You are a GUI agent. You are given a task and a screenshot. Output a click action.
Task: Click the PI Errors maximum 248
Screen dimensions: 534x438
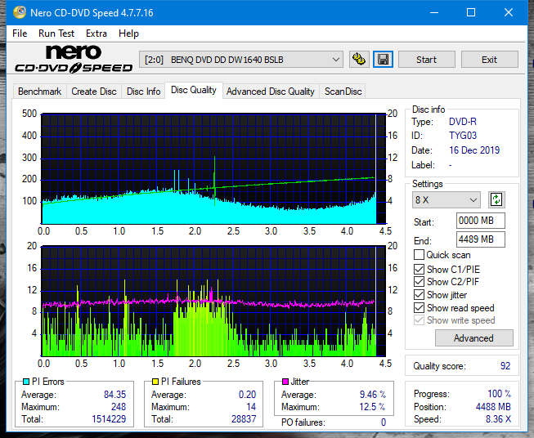coord(119,407)
